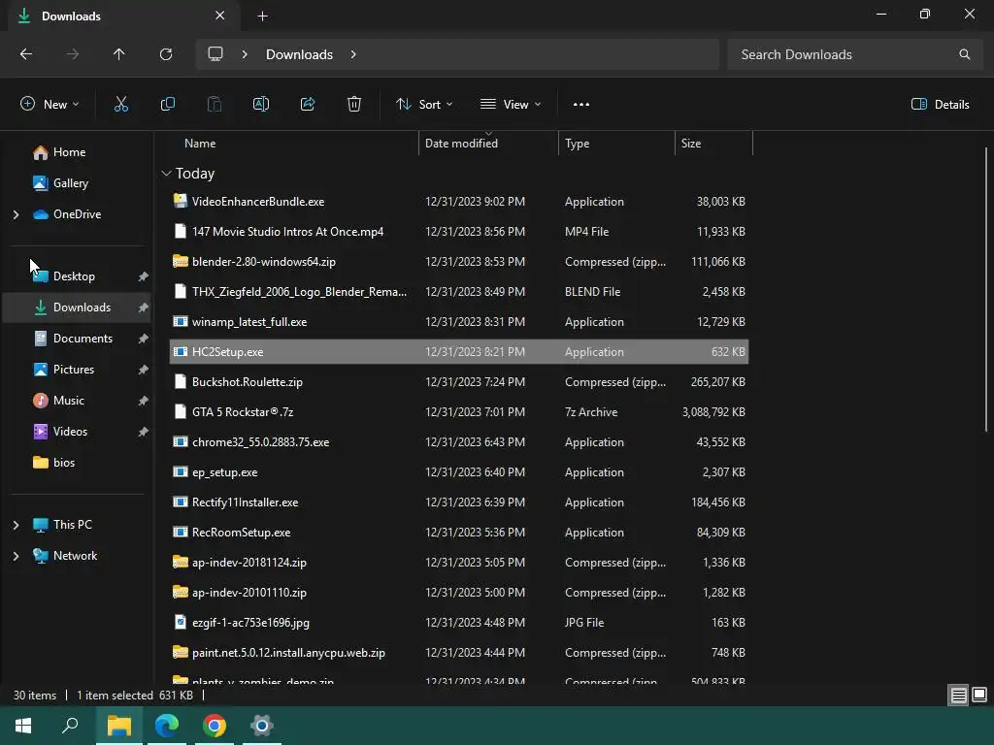
Task: Open the Sort dropdown
Action: 424,105
